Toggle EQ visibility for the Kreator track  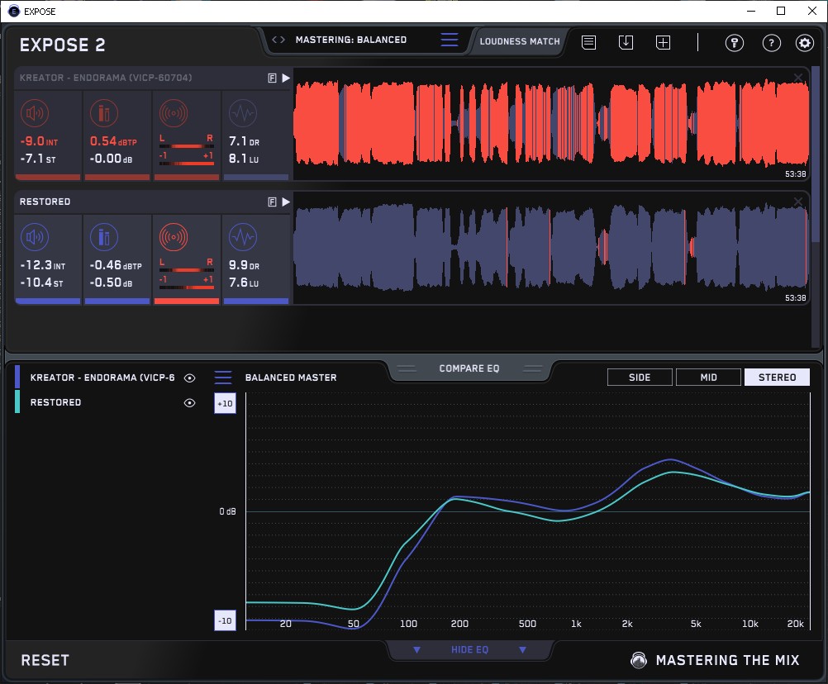pyautogui.click(x=189, y=378)
